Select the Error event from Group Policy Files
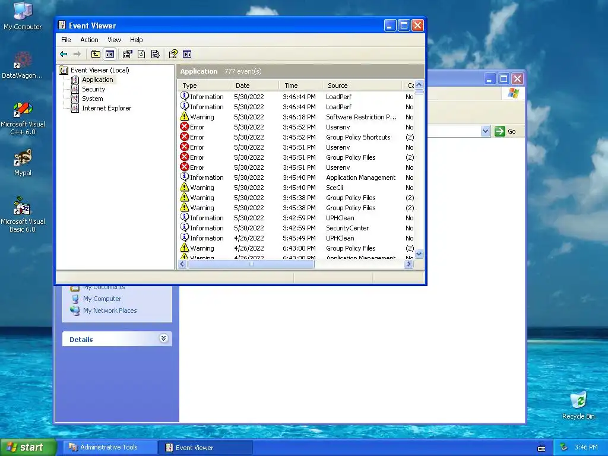This screenshot has width=608, height=456. point(297,157)
